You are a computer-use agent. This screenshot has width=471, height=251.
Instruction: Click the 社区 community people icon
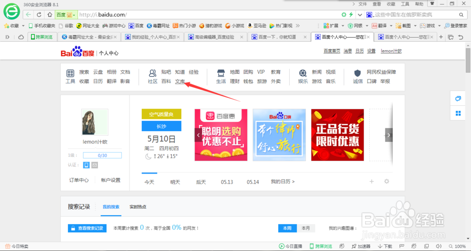click(153, 73)
